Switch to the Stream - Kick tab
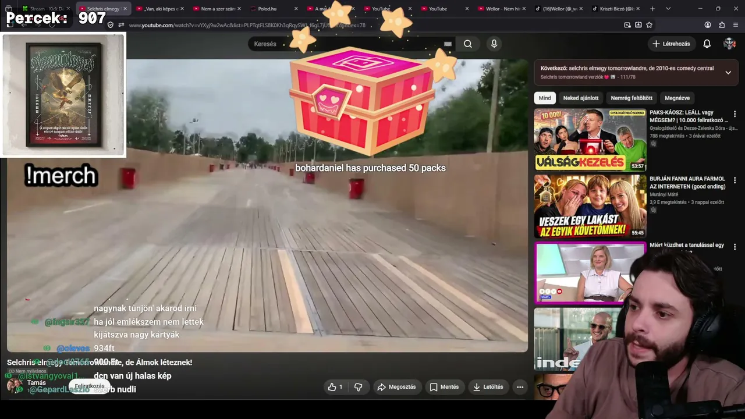Image resolution: width=745 pixels, height=419 pixels. click(x=45, y=9)
